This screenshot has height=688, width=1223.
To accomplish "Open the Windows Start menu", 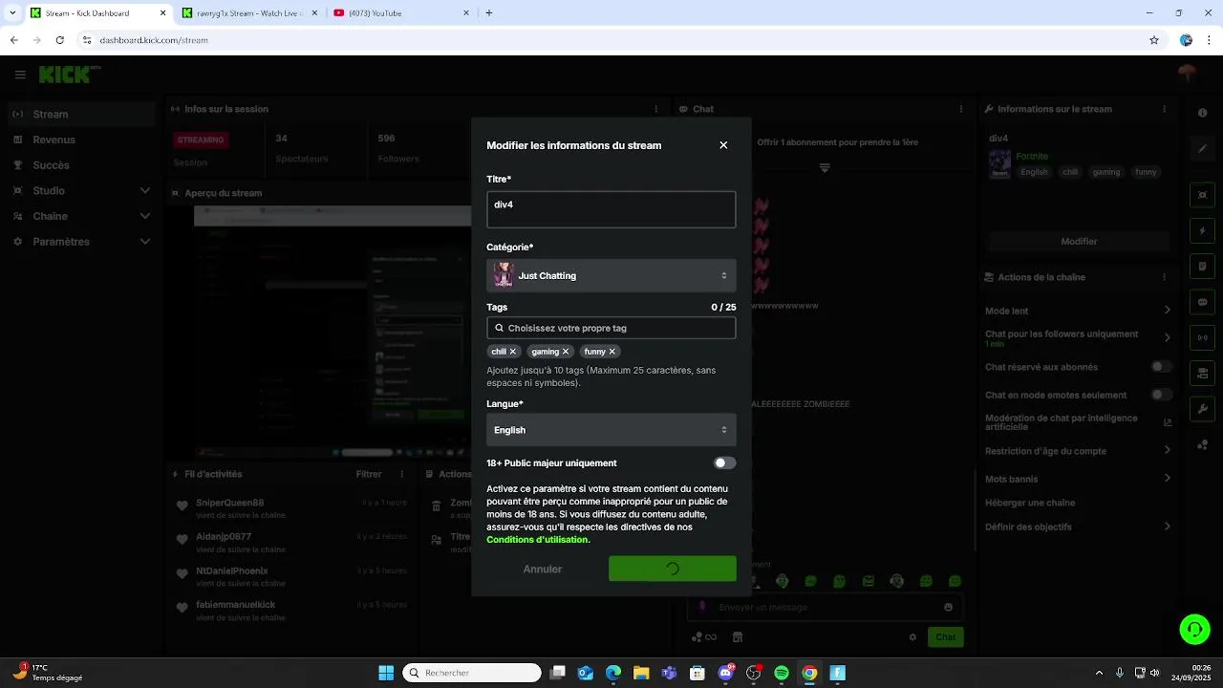I will click(x=386, y=673).
